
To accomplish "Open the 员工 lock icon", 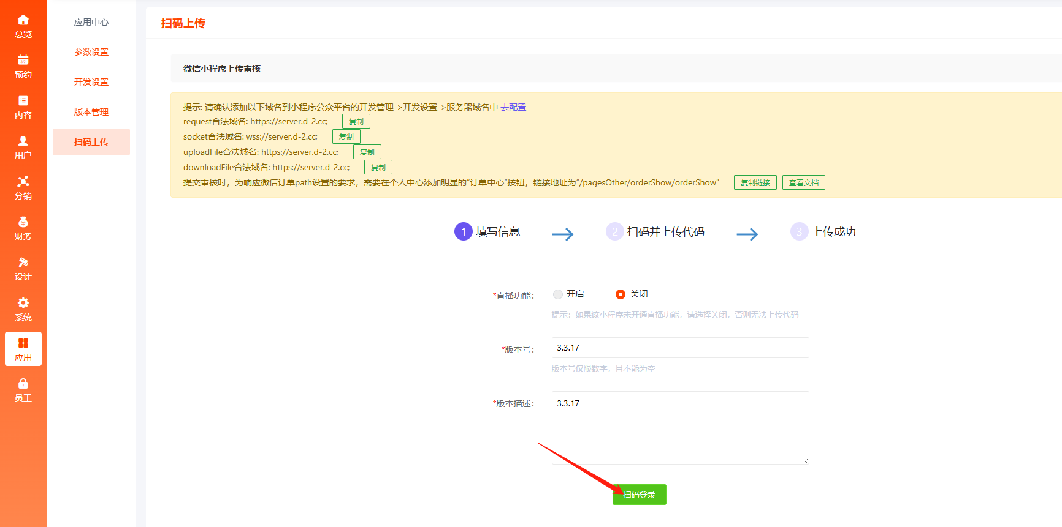I will pos(23,384).
